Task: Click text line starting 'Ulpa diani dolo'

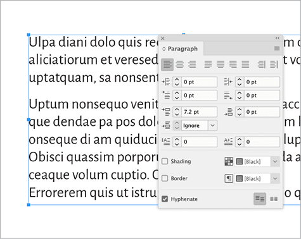Action: [94, 42]
